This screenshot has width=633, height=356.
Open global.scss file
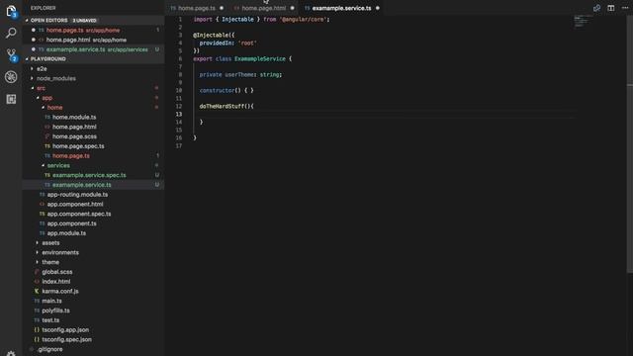[x=57, y=272]
